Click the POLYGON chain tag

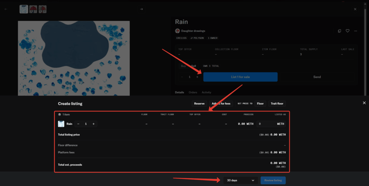click(197, 38)
